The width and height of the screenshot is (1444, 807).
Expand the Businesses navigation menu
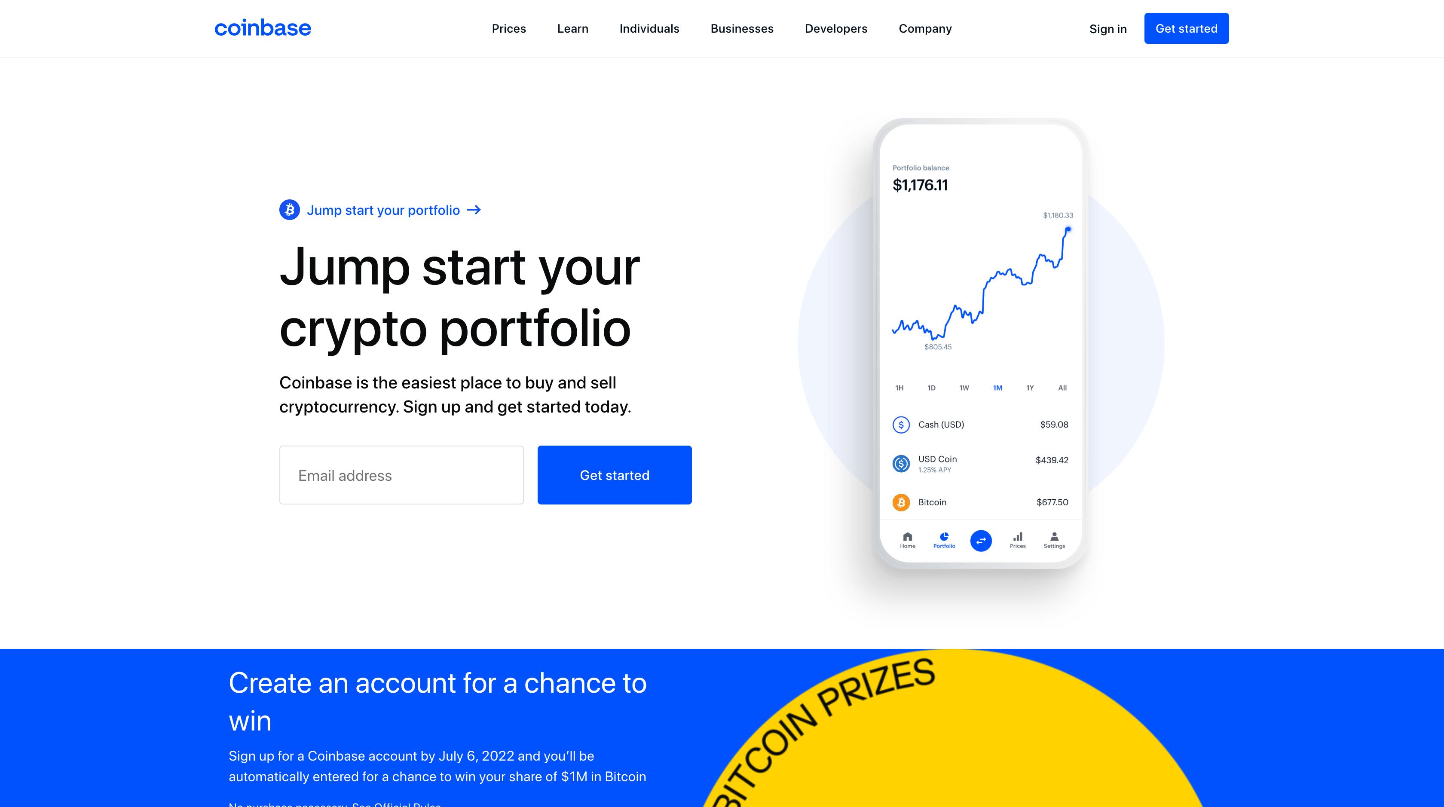(x=742, y=28)
